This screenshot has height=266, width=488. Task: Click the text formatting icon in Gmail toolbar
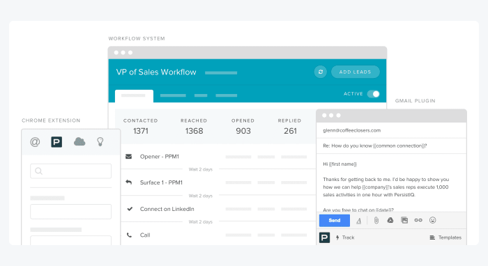tap(359, 221)
